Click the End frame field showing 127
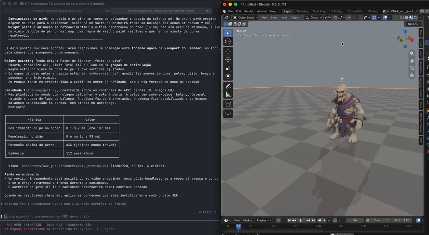Image resolution: width=429 pixels, height=235 pixels. tap(402, 220)
